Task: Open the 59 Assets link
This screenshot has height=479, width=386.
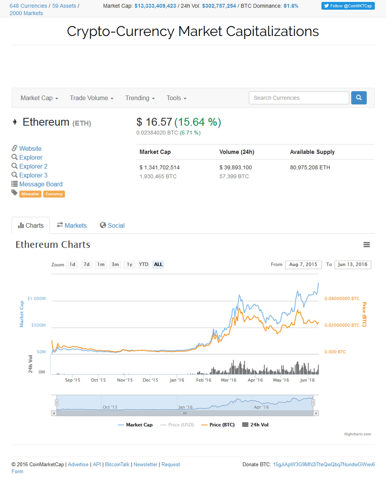Action: click(64, 6)
